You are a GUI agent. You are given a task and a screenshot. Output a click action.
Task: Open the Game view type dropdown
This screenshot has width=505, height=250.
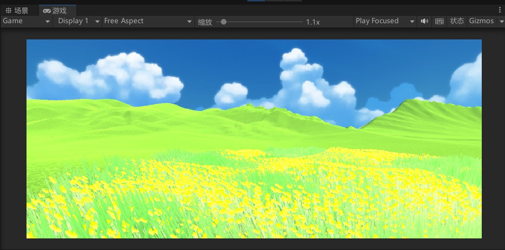point(27,21)
